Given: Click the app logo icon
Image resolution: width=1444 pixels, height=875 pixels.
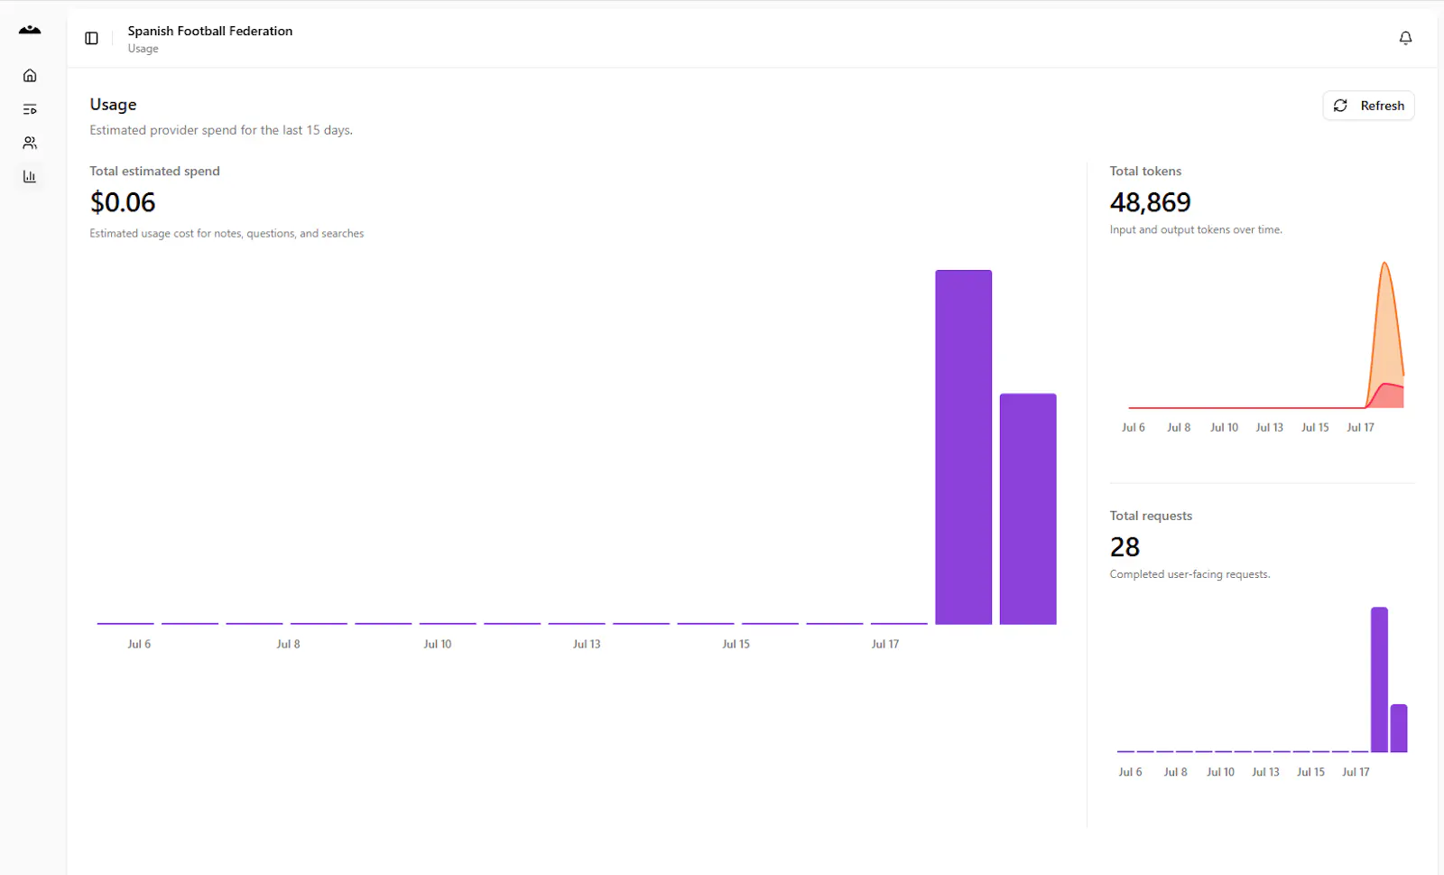Looking at the screenshot, I should point(30,30).
